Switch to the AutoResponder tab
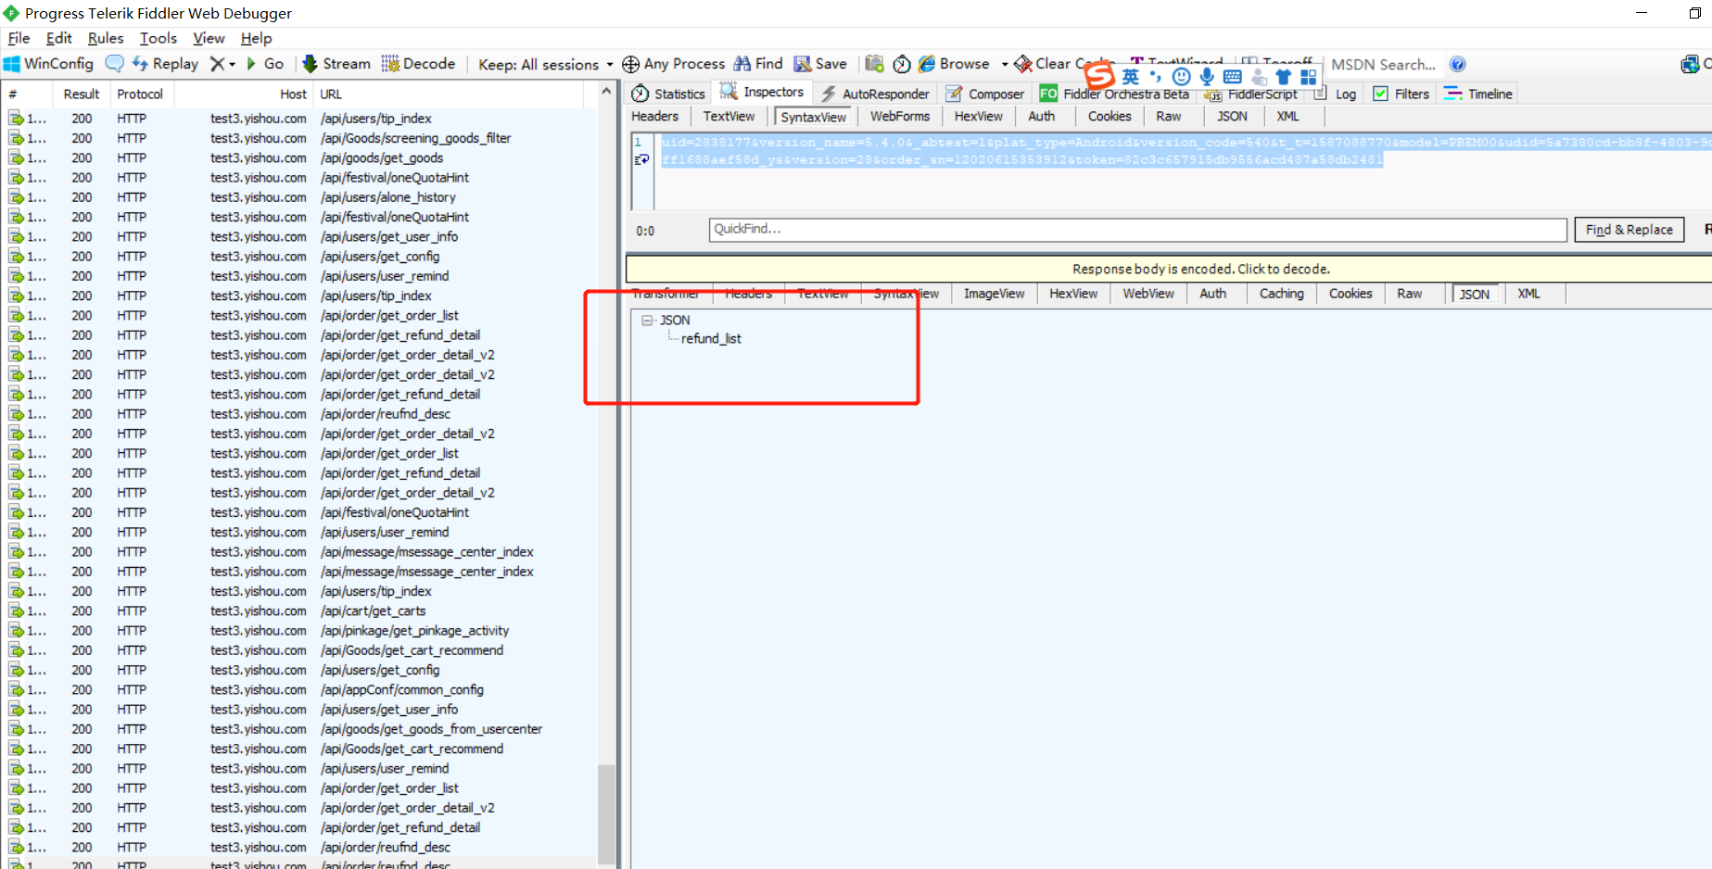Screen dimensions: 1712x869 point(875,94)
